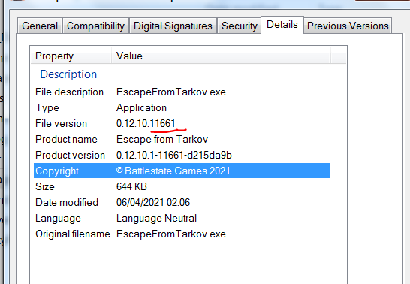The image size is (410, 284).
Task: Select the Original filename property label
Action: point(73,234)
